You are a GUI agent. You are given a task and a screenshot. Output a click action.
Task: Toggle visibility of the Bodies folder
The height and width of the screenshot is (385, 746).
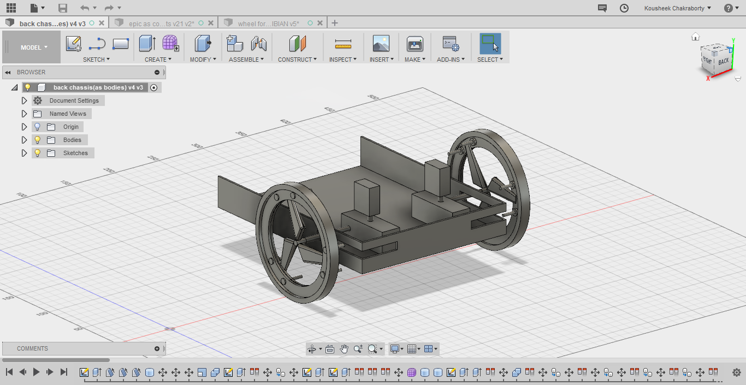tap(37, 140)
